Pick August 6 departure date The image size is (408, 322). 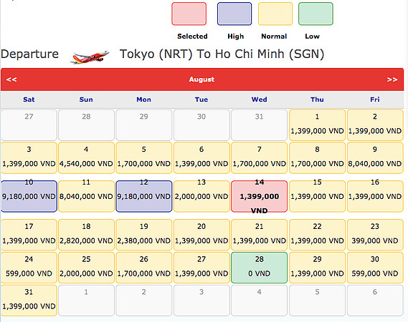click(201, 157)
